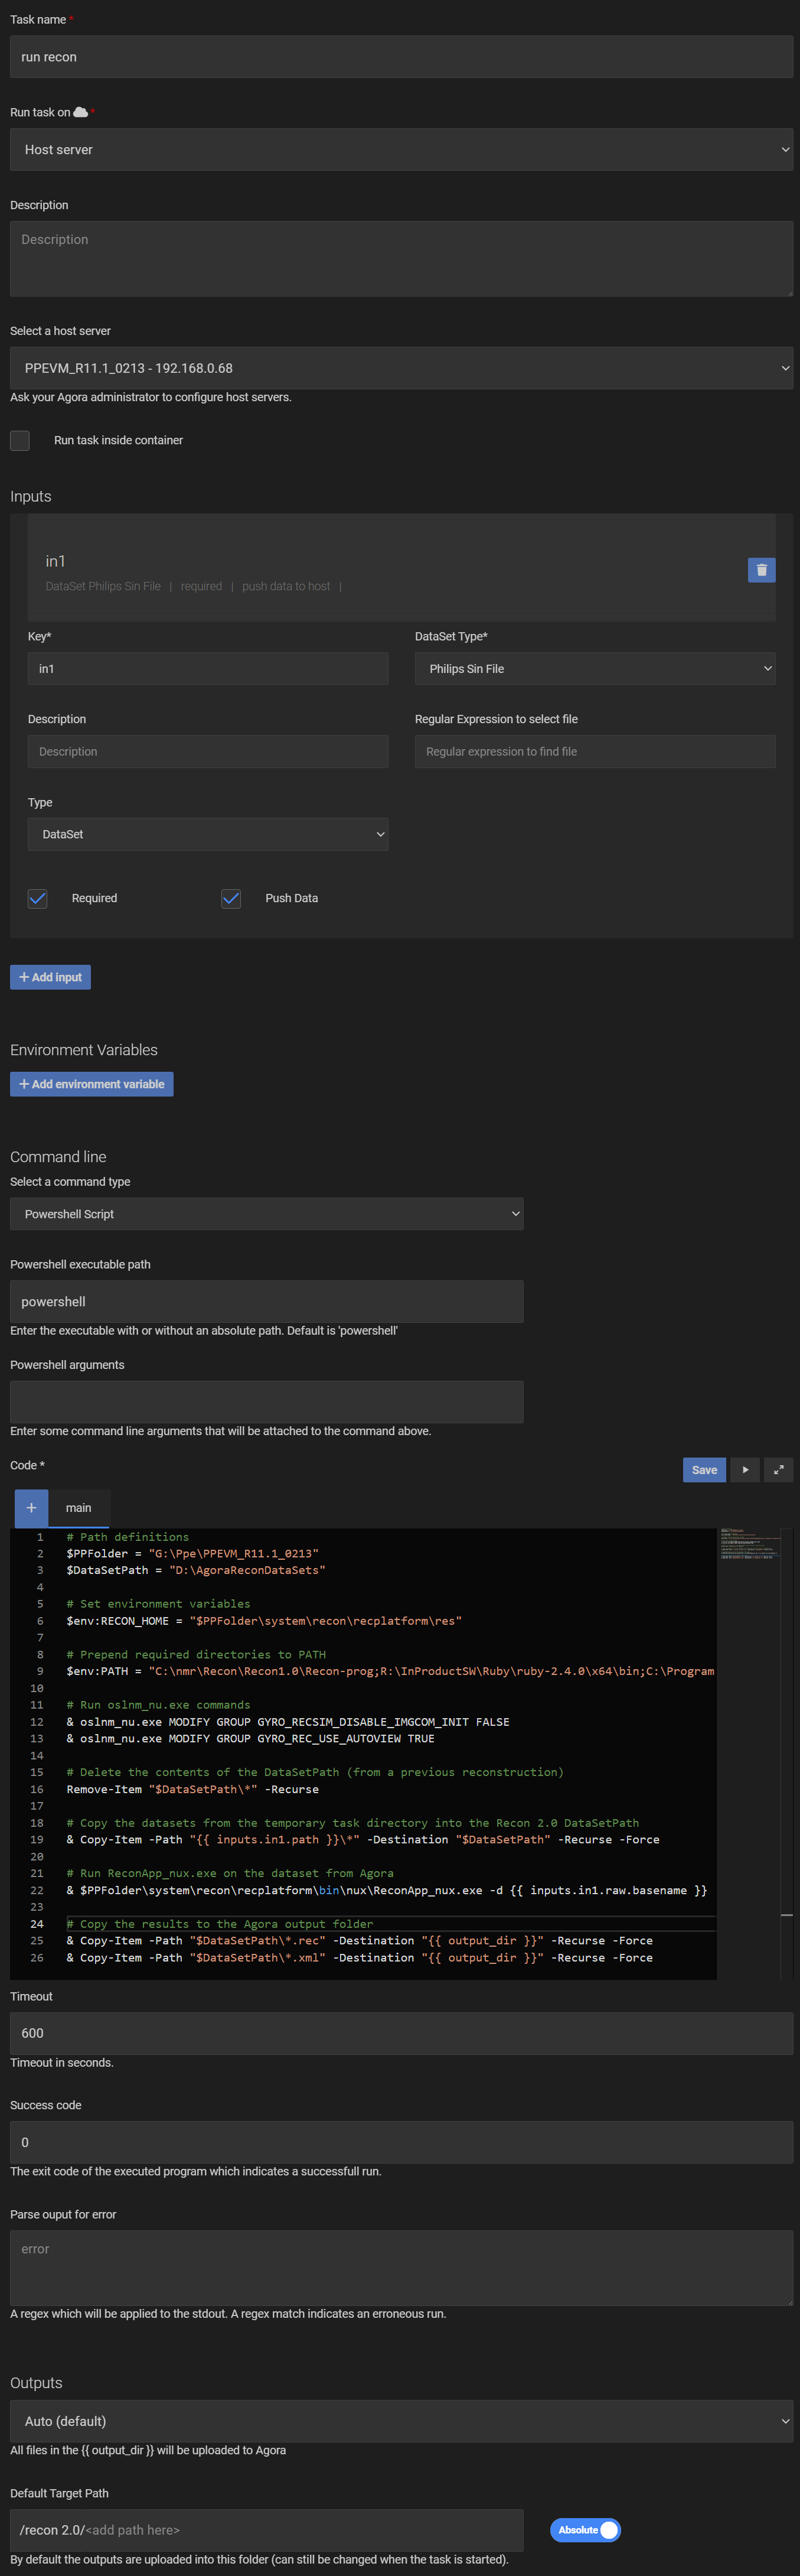Click the code minimap preview
Screen dimensions: 800x2576
tap(749, 1544)
